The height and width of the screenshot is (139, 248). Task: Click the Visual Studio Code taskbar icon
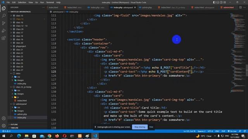coord(95,136)
